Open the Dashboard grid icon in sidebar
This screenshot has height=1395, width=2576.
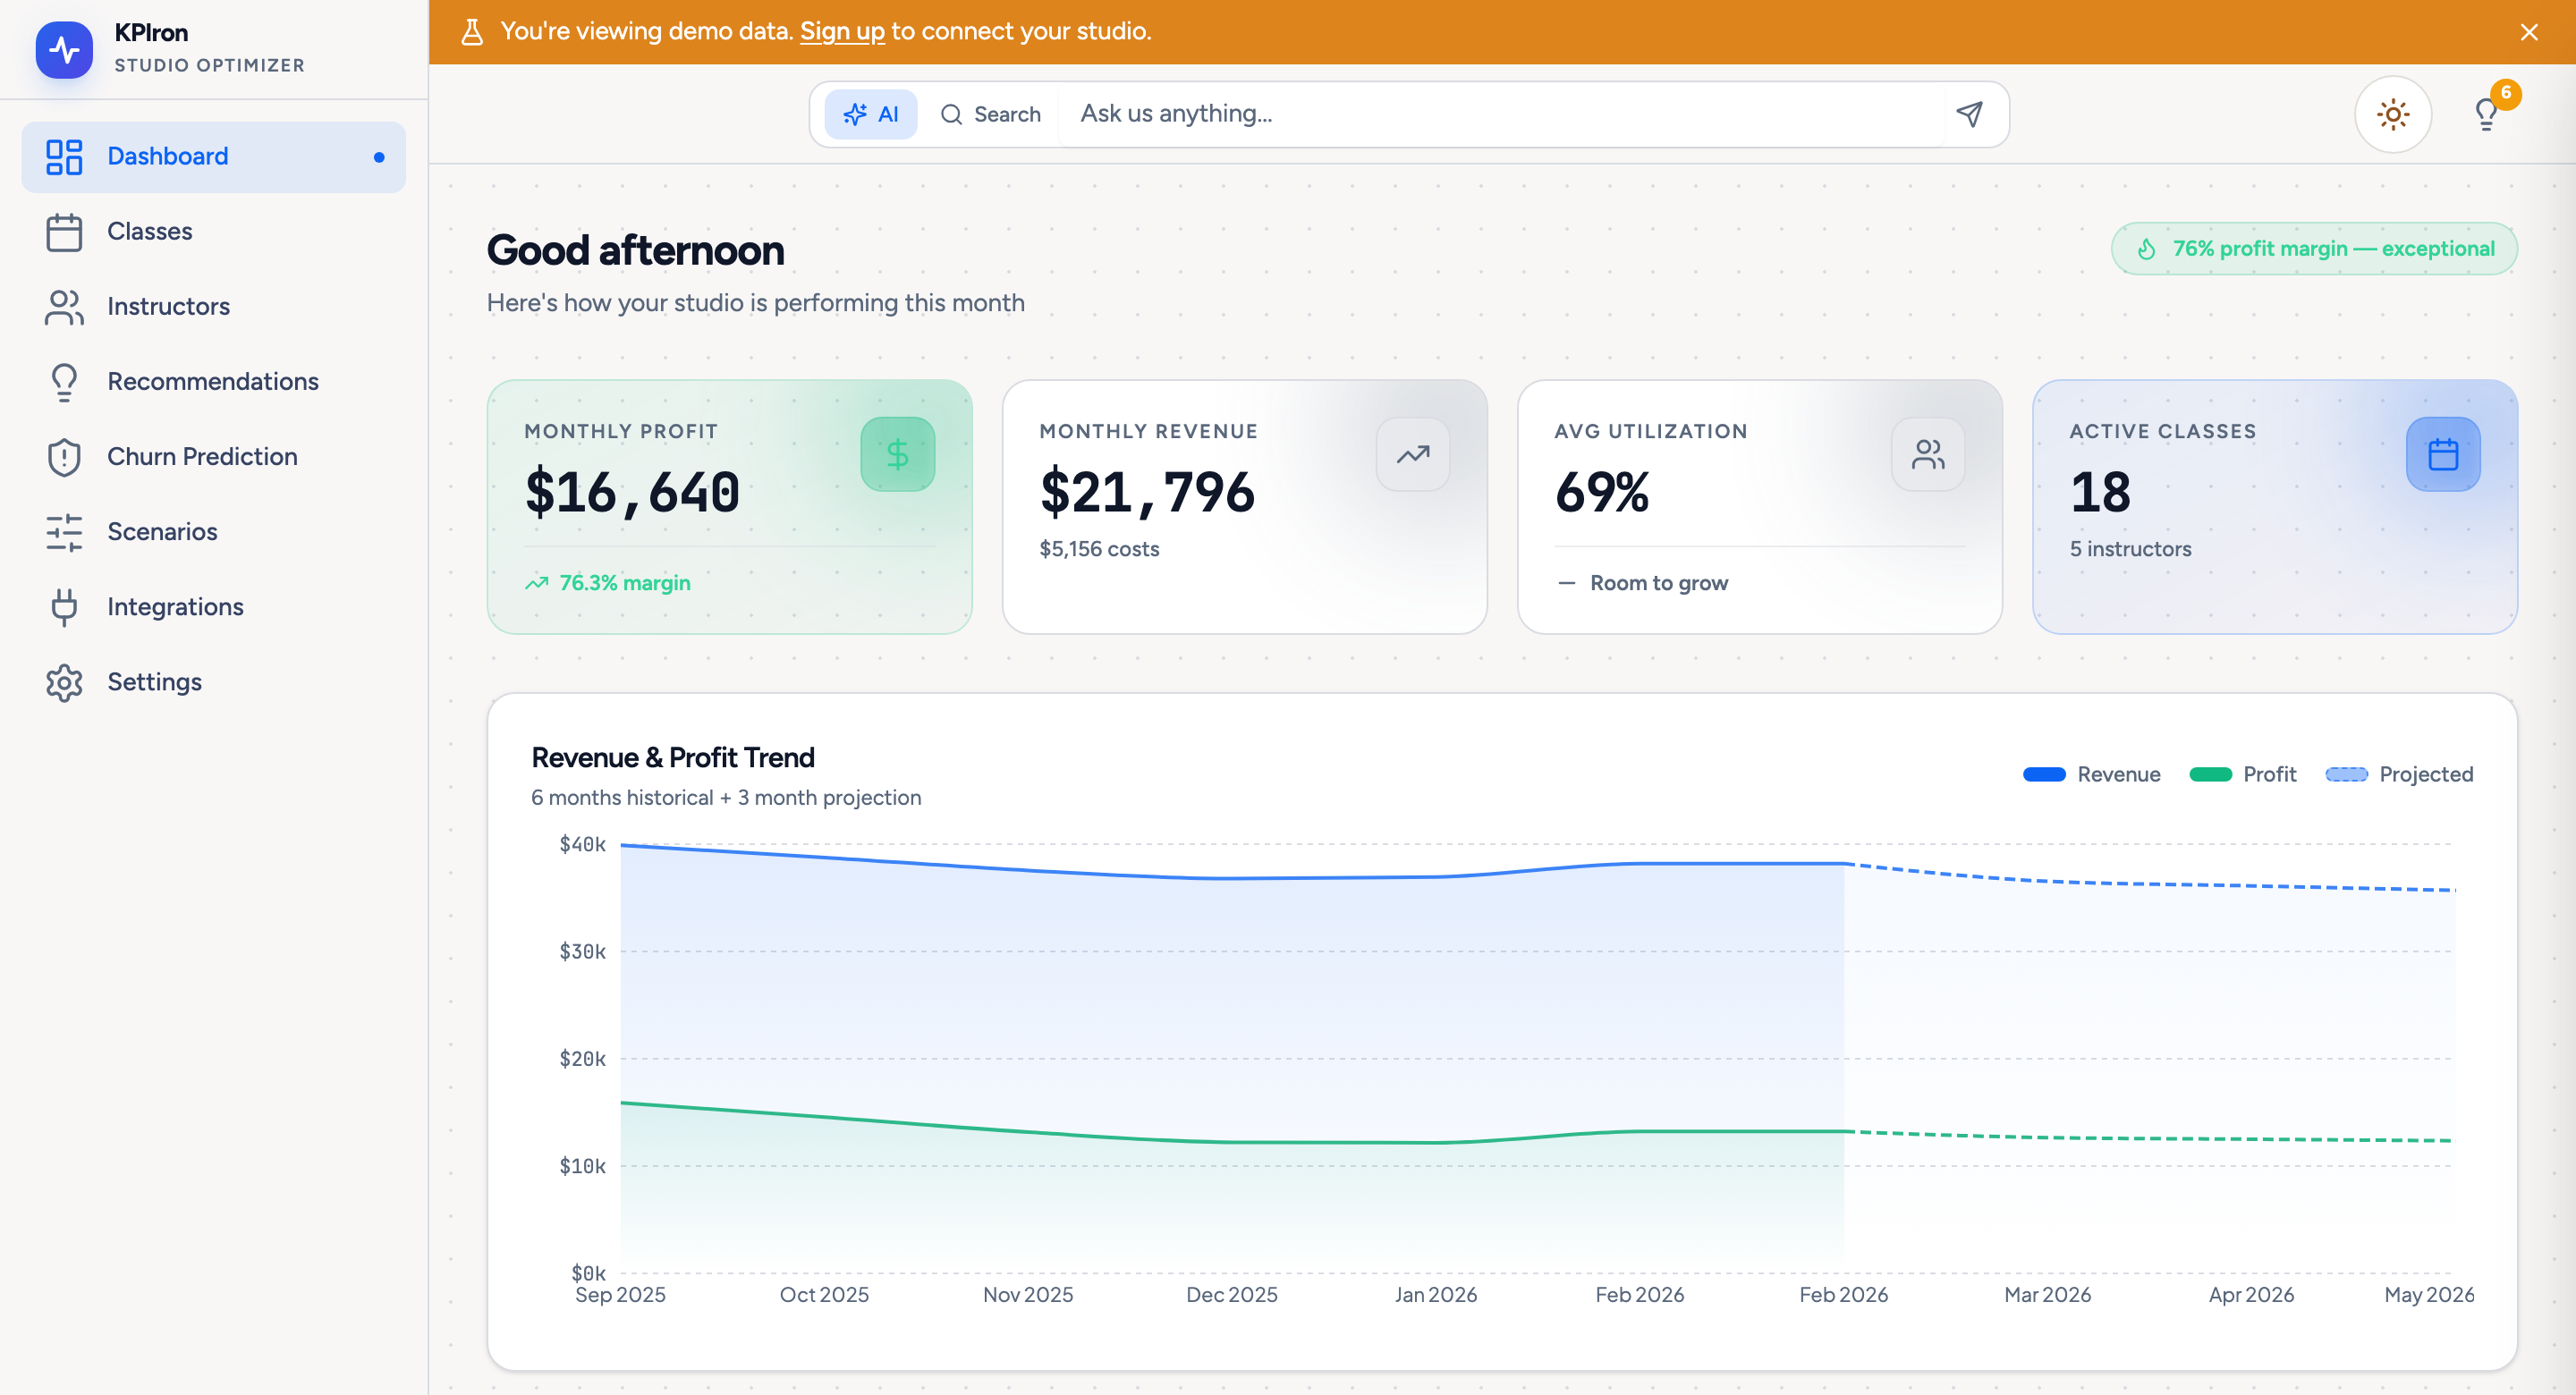[64, 157]
